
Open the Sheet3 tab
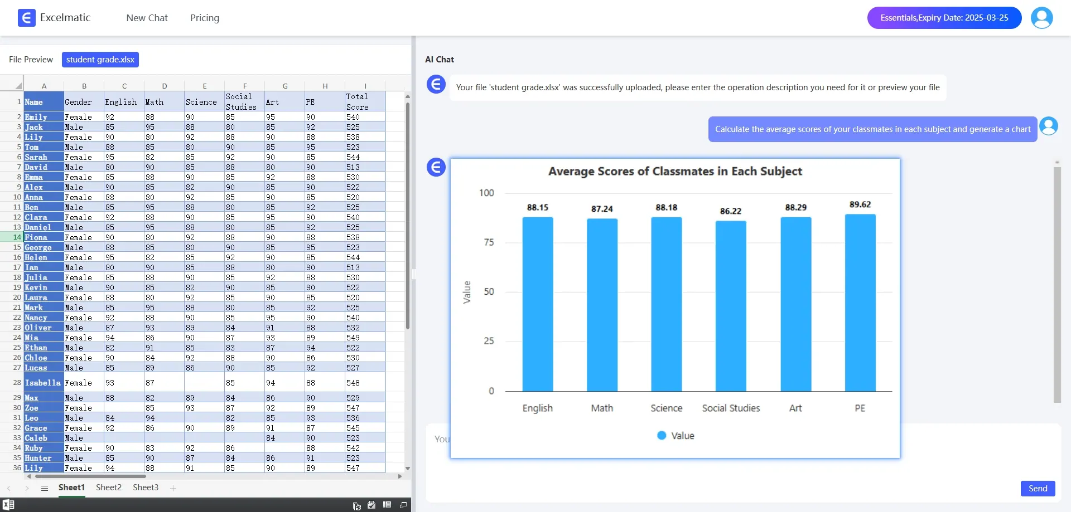tap(146, 487)
